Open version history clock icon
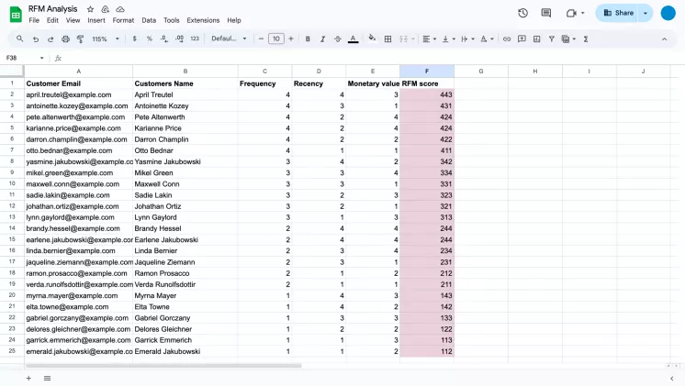The height and width of the screenshot is (386, 685). [x=522, y=13]
